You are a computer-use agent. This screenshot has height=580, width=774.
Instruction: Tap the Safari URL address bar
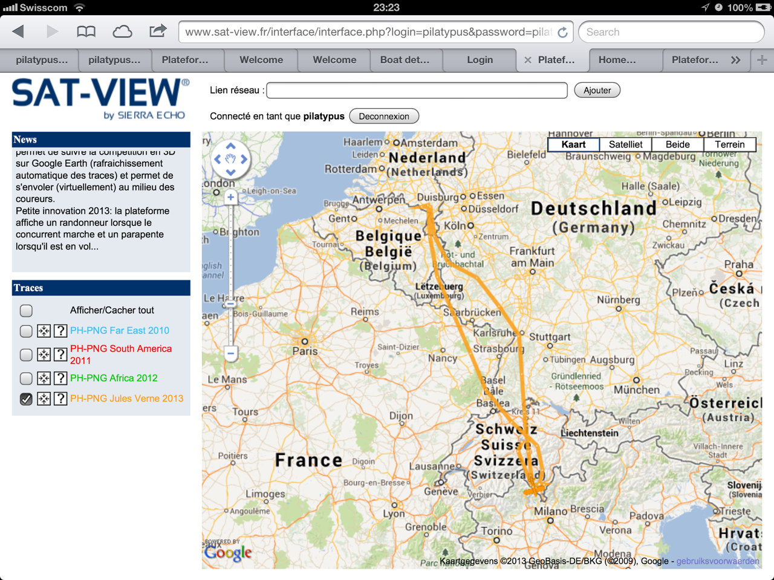[x=376, y=32]
